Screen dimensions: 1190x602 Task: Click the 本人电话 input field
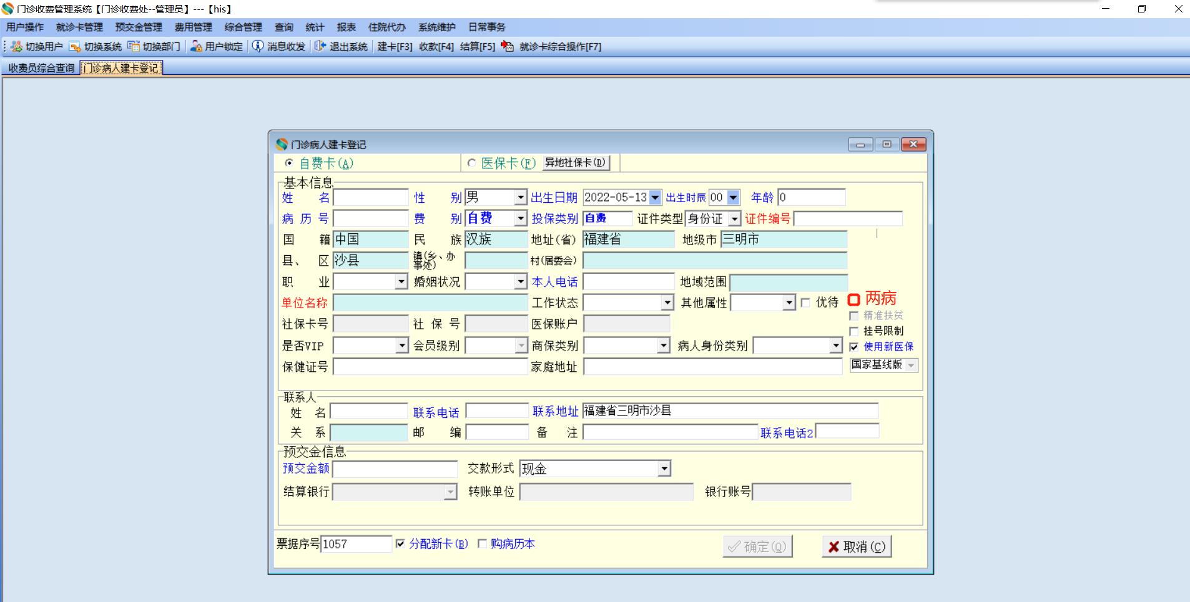[x=629, y=282]
